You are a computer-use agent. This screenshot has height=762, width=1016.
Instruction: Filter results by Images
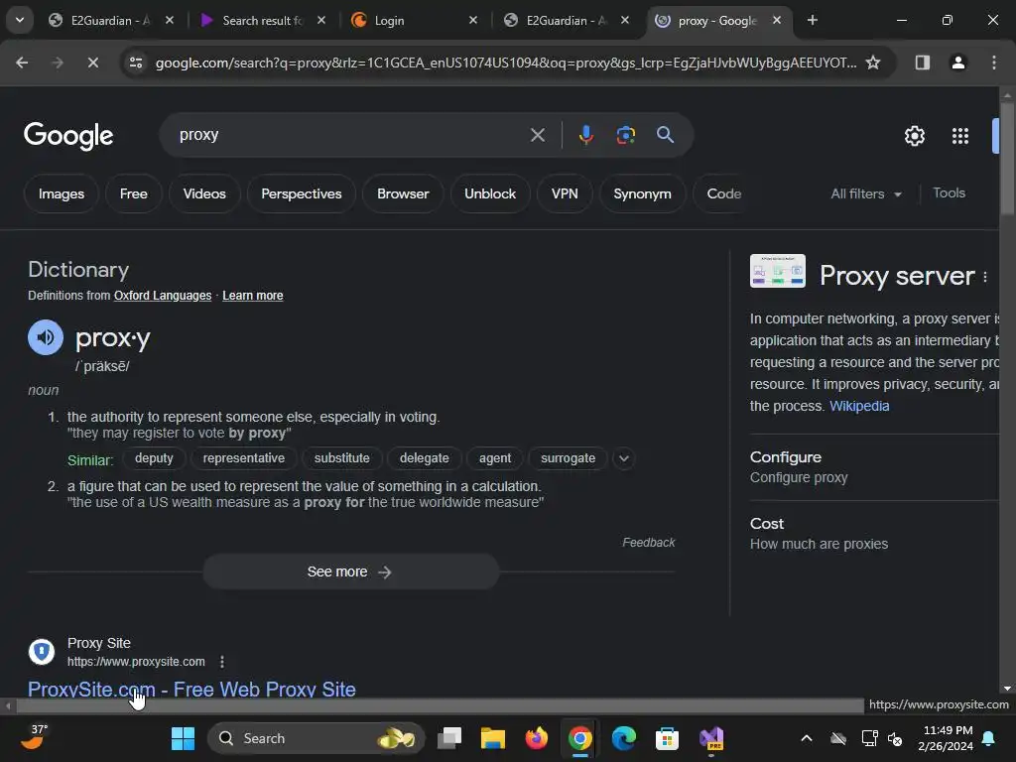[x=61, y=193]
